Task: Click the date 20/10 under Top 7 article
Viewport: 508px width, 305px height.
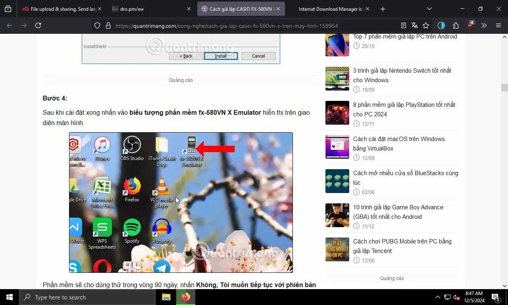Action: pos(368,46)
